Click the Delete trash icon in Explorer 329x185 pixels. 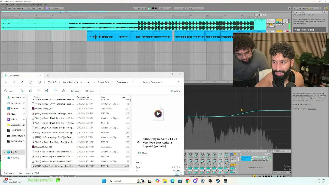(63, 91)
